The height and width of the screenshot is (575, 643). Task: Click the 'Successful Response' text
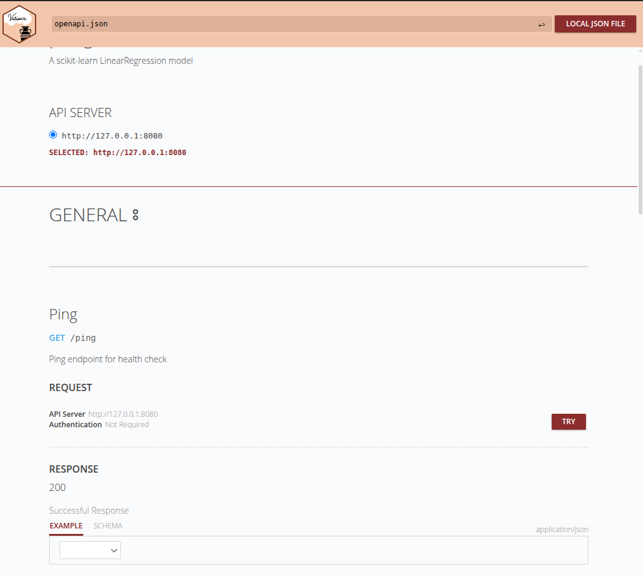coord(89,511)
